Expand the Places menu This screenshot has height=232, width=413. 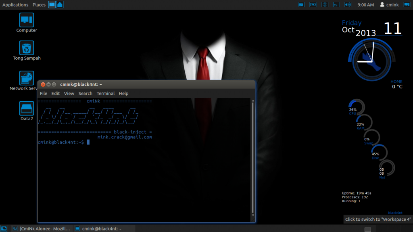[39, 5]
